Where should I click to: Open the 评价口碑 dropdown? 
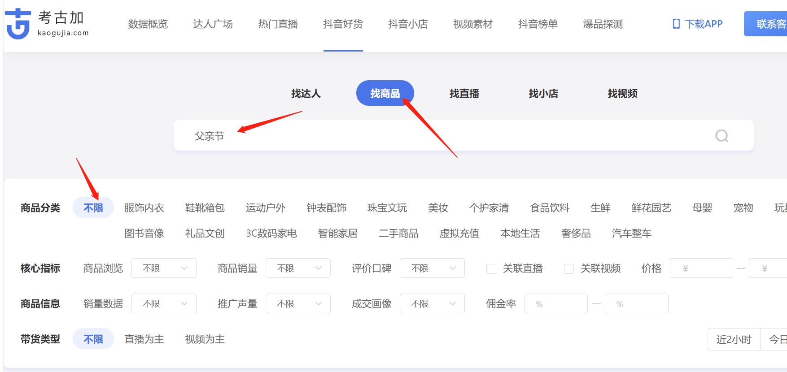coord(432,268)
